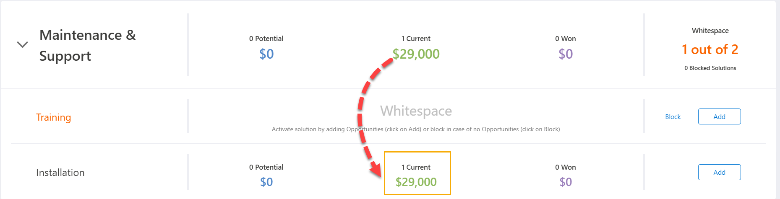Click the "0 Won" label in the Installation row
This screenshot has height=199, width=780.
click(565, 167)
